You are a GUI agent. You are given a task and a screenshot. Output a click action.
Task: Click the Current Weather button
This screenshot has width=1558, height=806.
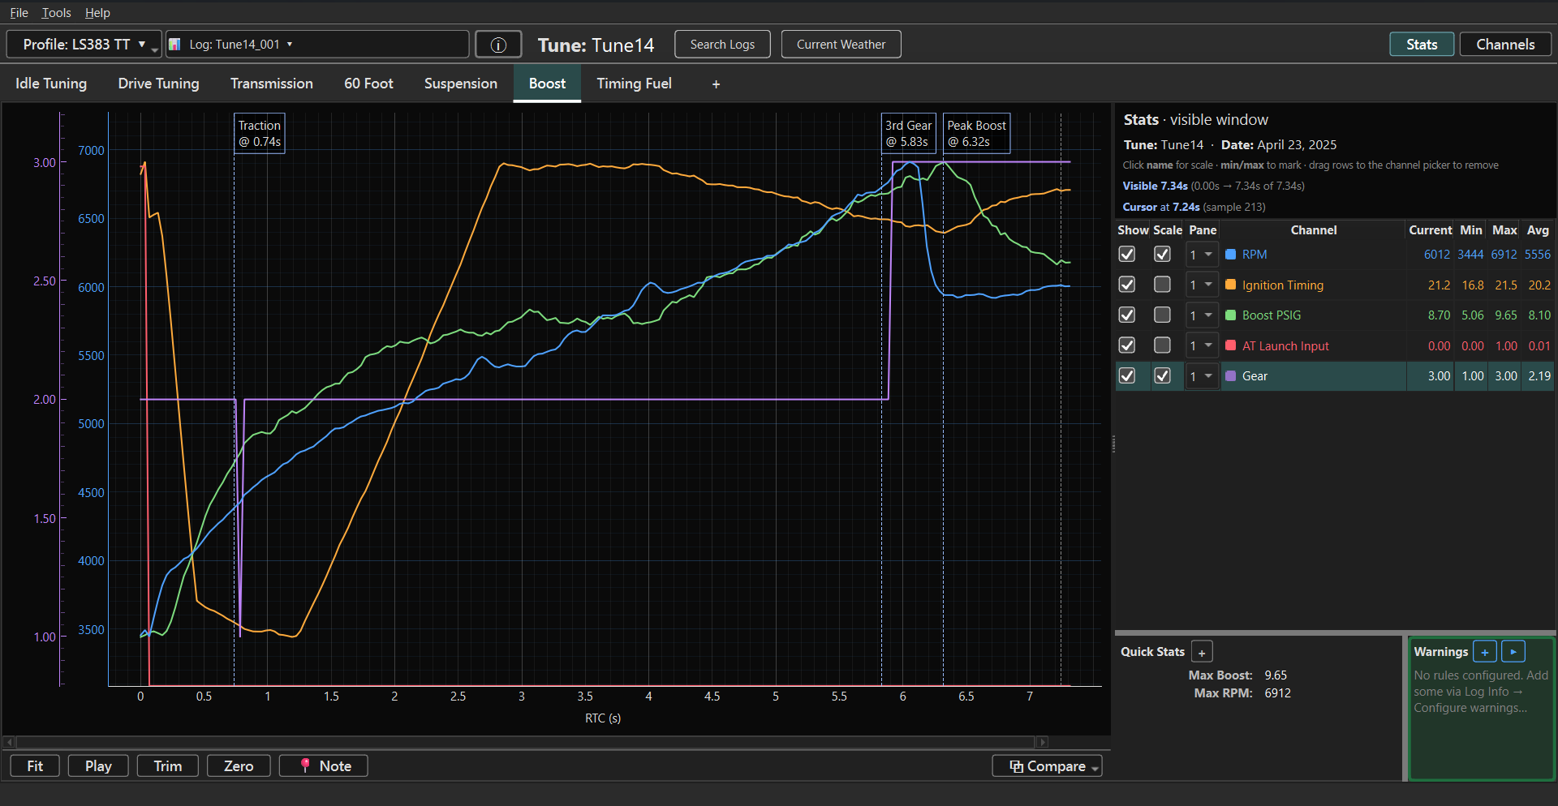click(x=841, y=45)
